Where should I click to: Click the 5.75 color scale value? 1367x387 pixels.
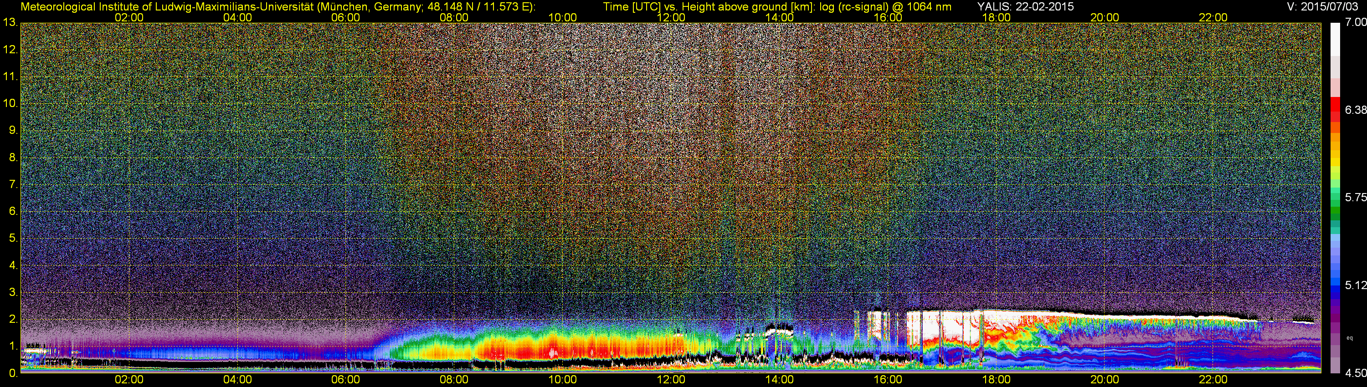[1355, 197]
